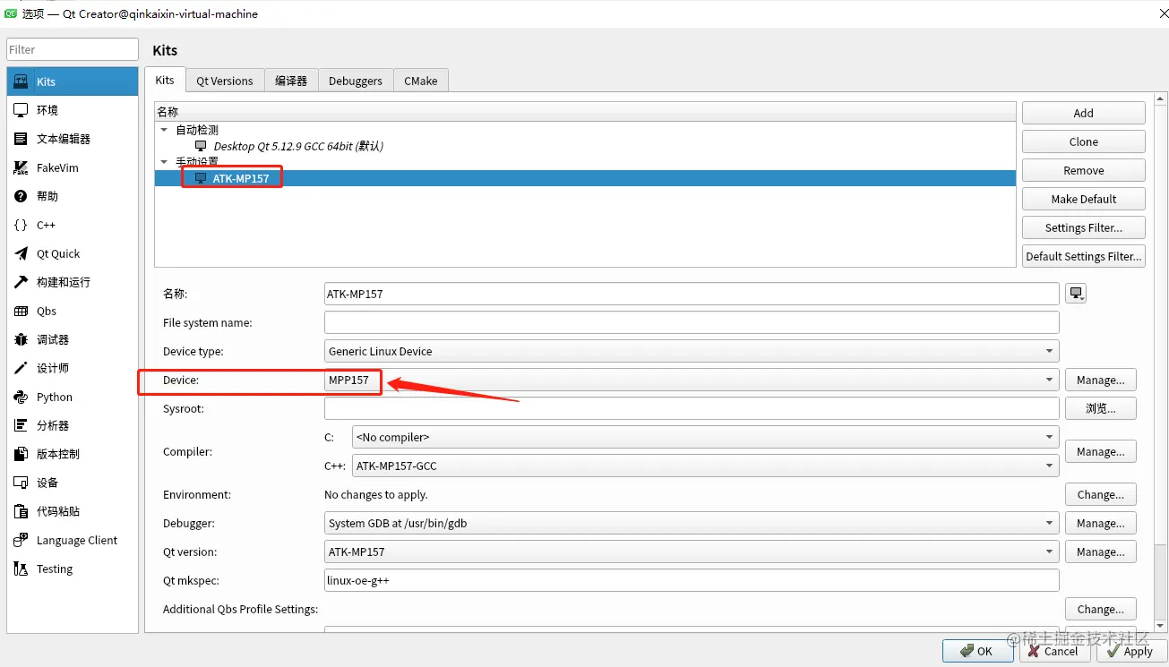The width and height of the screenshot is (1169, 667).
Task: Open the Qt version dropdown
Action: point(692,552)
